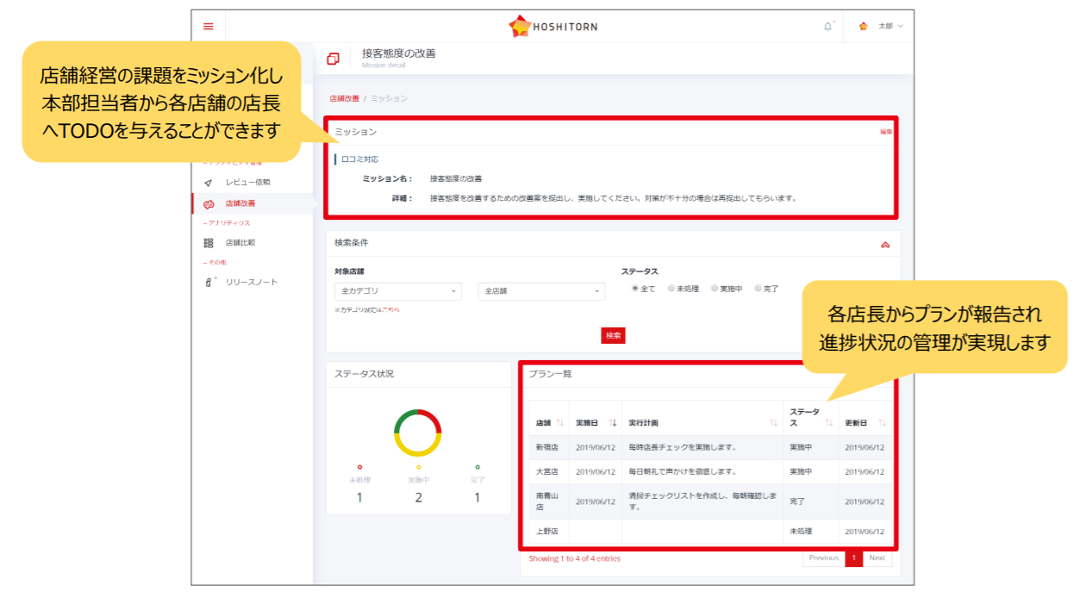Image resolution: width=1080 pixels, height=598 pixels.
Task: Select the 完了 status radio button
Action: point(758,289)
